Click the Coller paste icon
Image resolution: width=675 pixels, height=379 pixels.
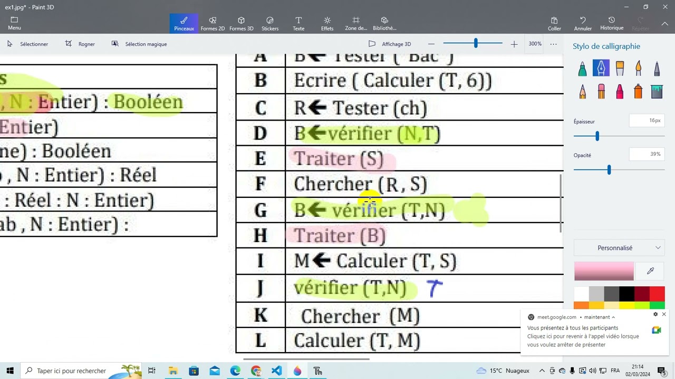click(554, 23)
